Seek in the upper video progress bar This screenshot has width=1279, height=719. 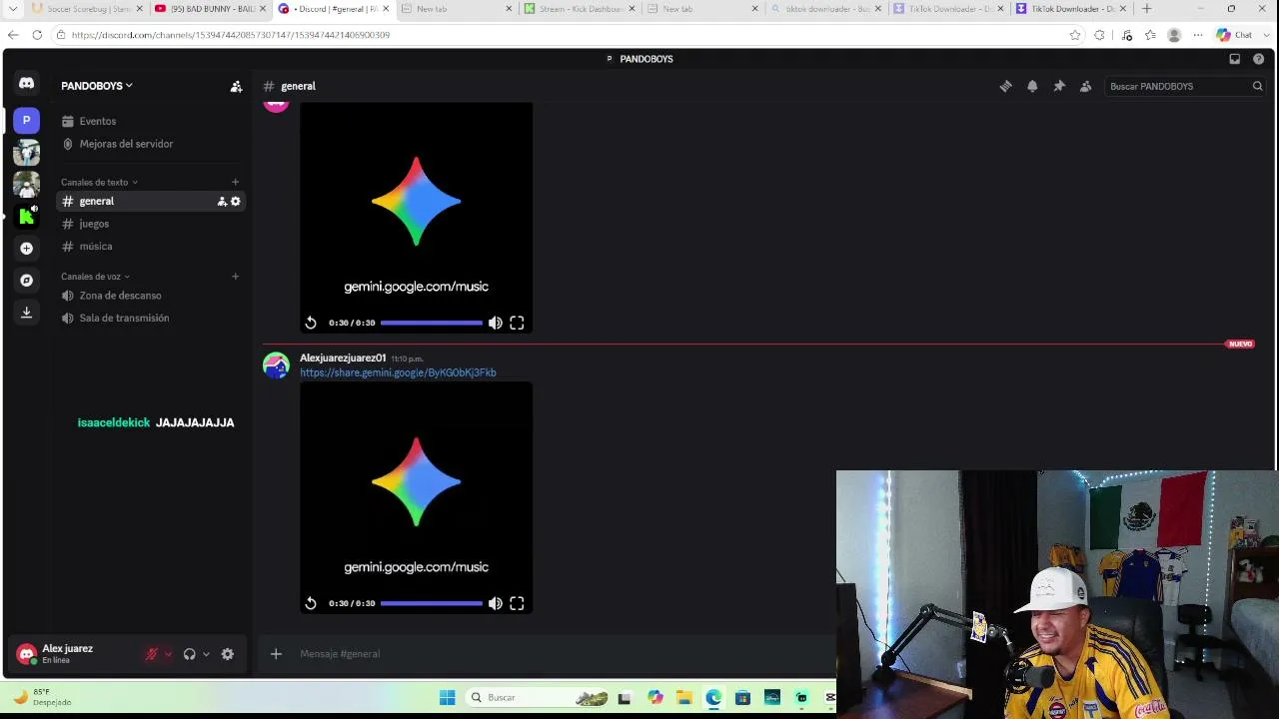pos(432,323)
